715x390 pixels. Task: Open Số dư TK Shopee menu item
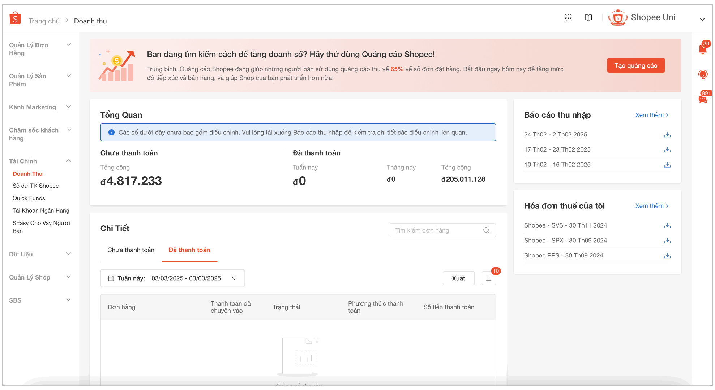pos(35,186)
